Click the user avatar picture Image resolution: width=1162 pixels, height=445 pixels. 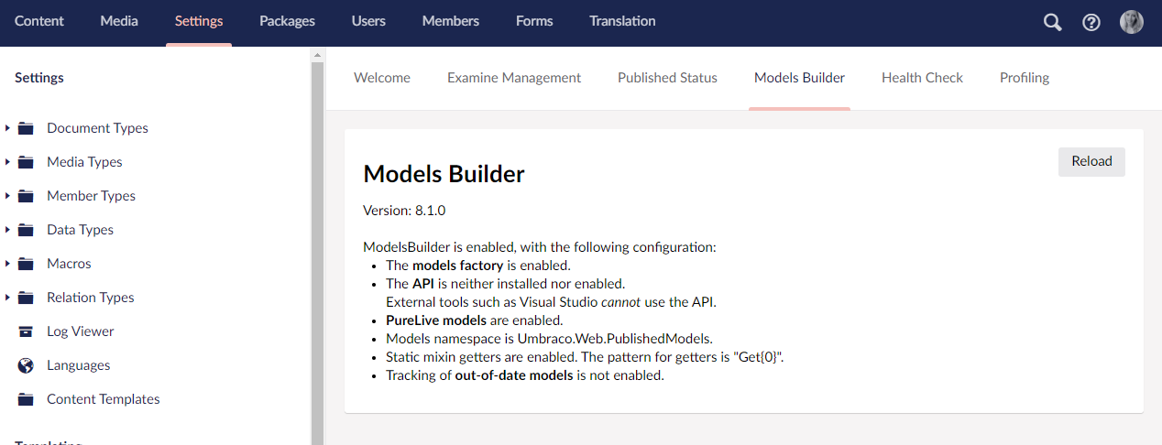[1132, 22]
